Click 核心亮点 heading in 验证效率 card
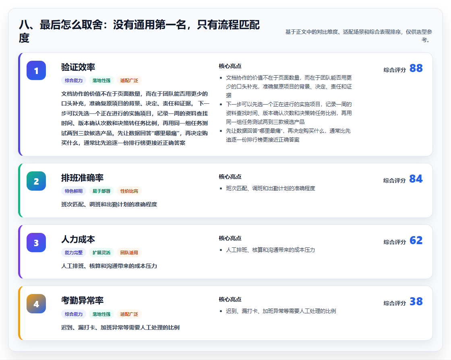Viewport: 451px width, 360px height. coord(230,66)
